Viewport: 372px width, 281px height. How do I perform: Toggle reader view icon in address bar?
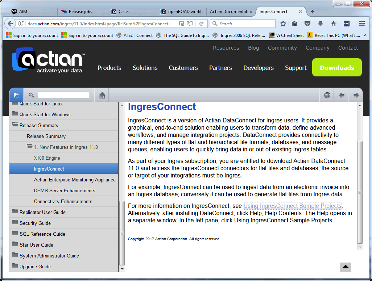point(189,24)
